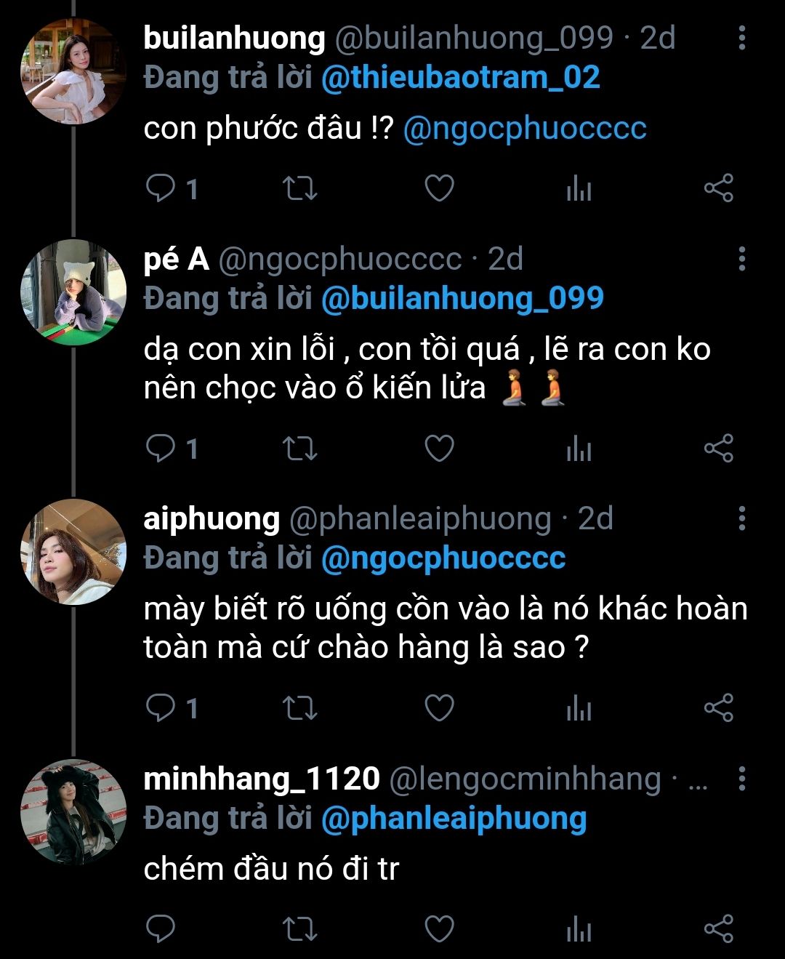Viewport: 785px width, 959px height.
Task: Expand options menu on aiphuong's tweet
Action: pos(741,518)
